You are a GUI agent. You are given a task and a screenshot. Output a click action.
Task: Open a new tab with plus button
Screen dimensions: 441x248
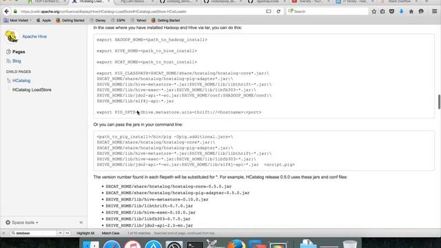pyautogui.click(x=427, y=1)
